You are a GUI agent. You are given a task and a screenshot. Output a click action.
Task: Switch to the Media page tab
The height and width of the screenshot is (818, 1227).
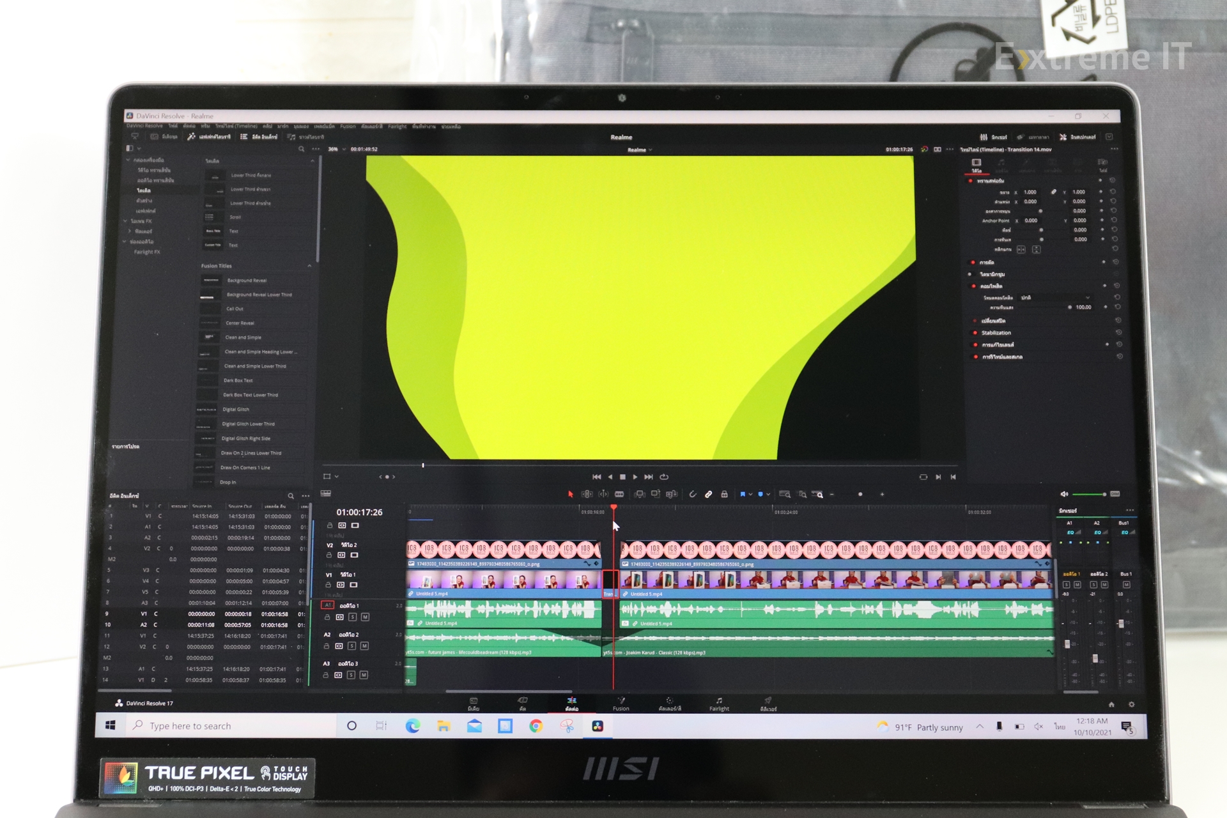[x=474, y=704]
